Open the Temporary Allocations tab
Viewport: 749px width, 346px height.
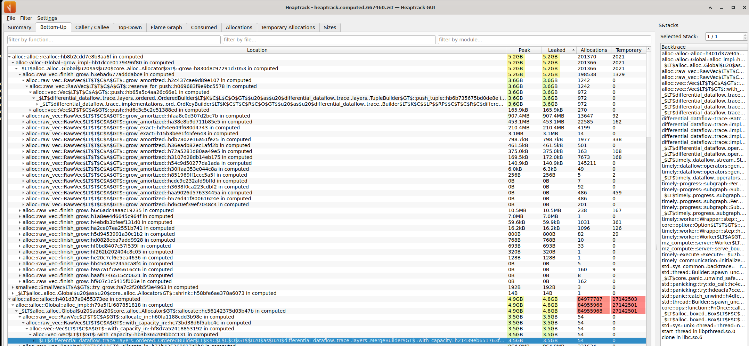click(288, 27)
